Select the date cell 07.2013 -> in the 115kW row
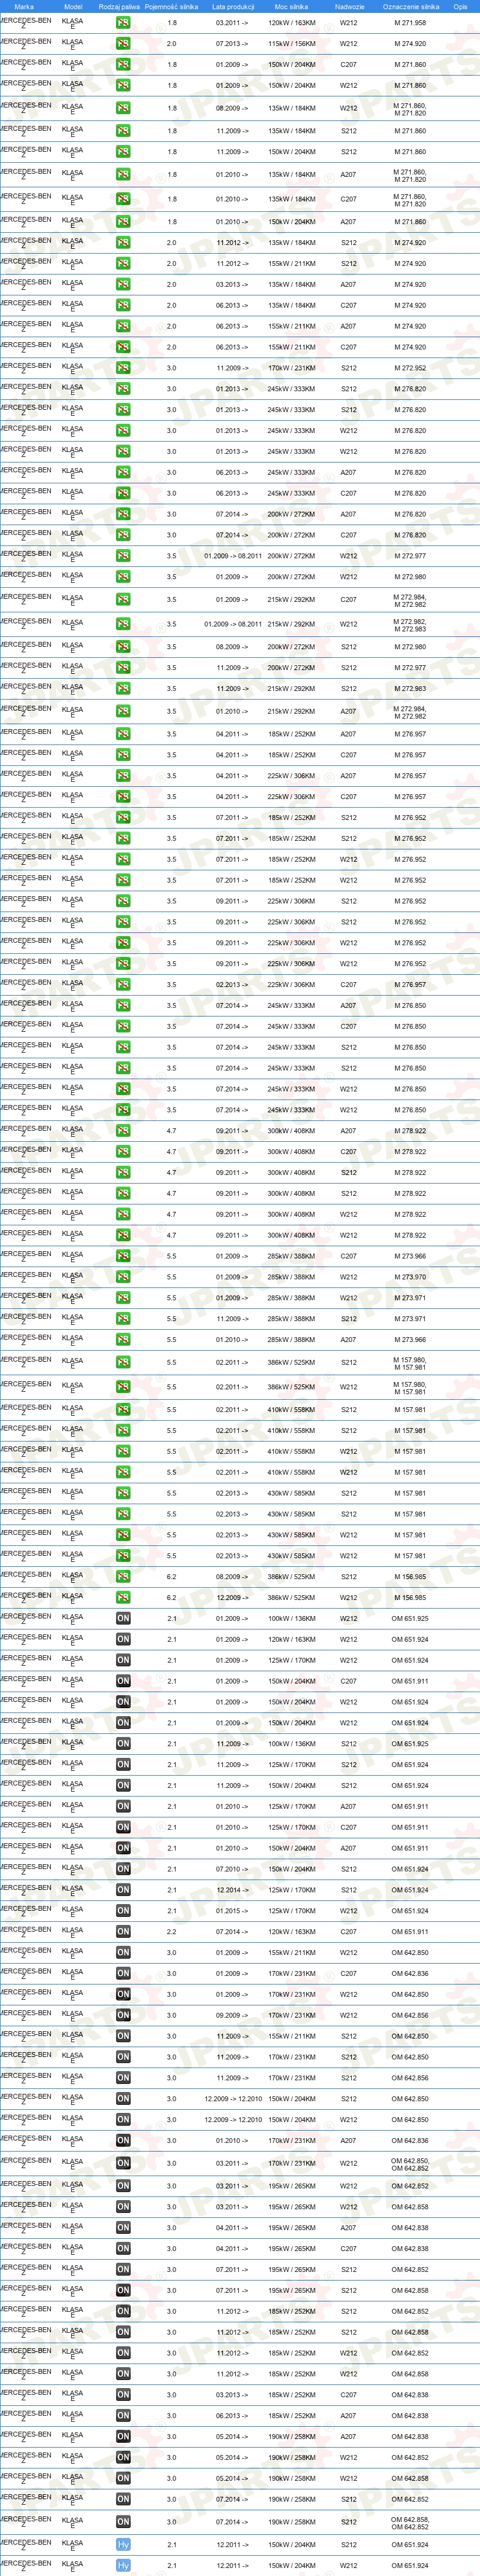The image size is (480, 2576). (x=232, y=44)
